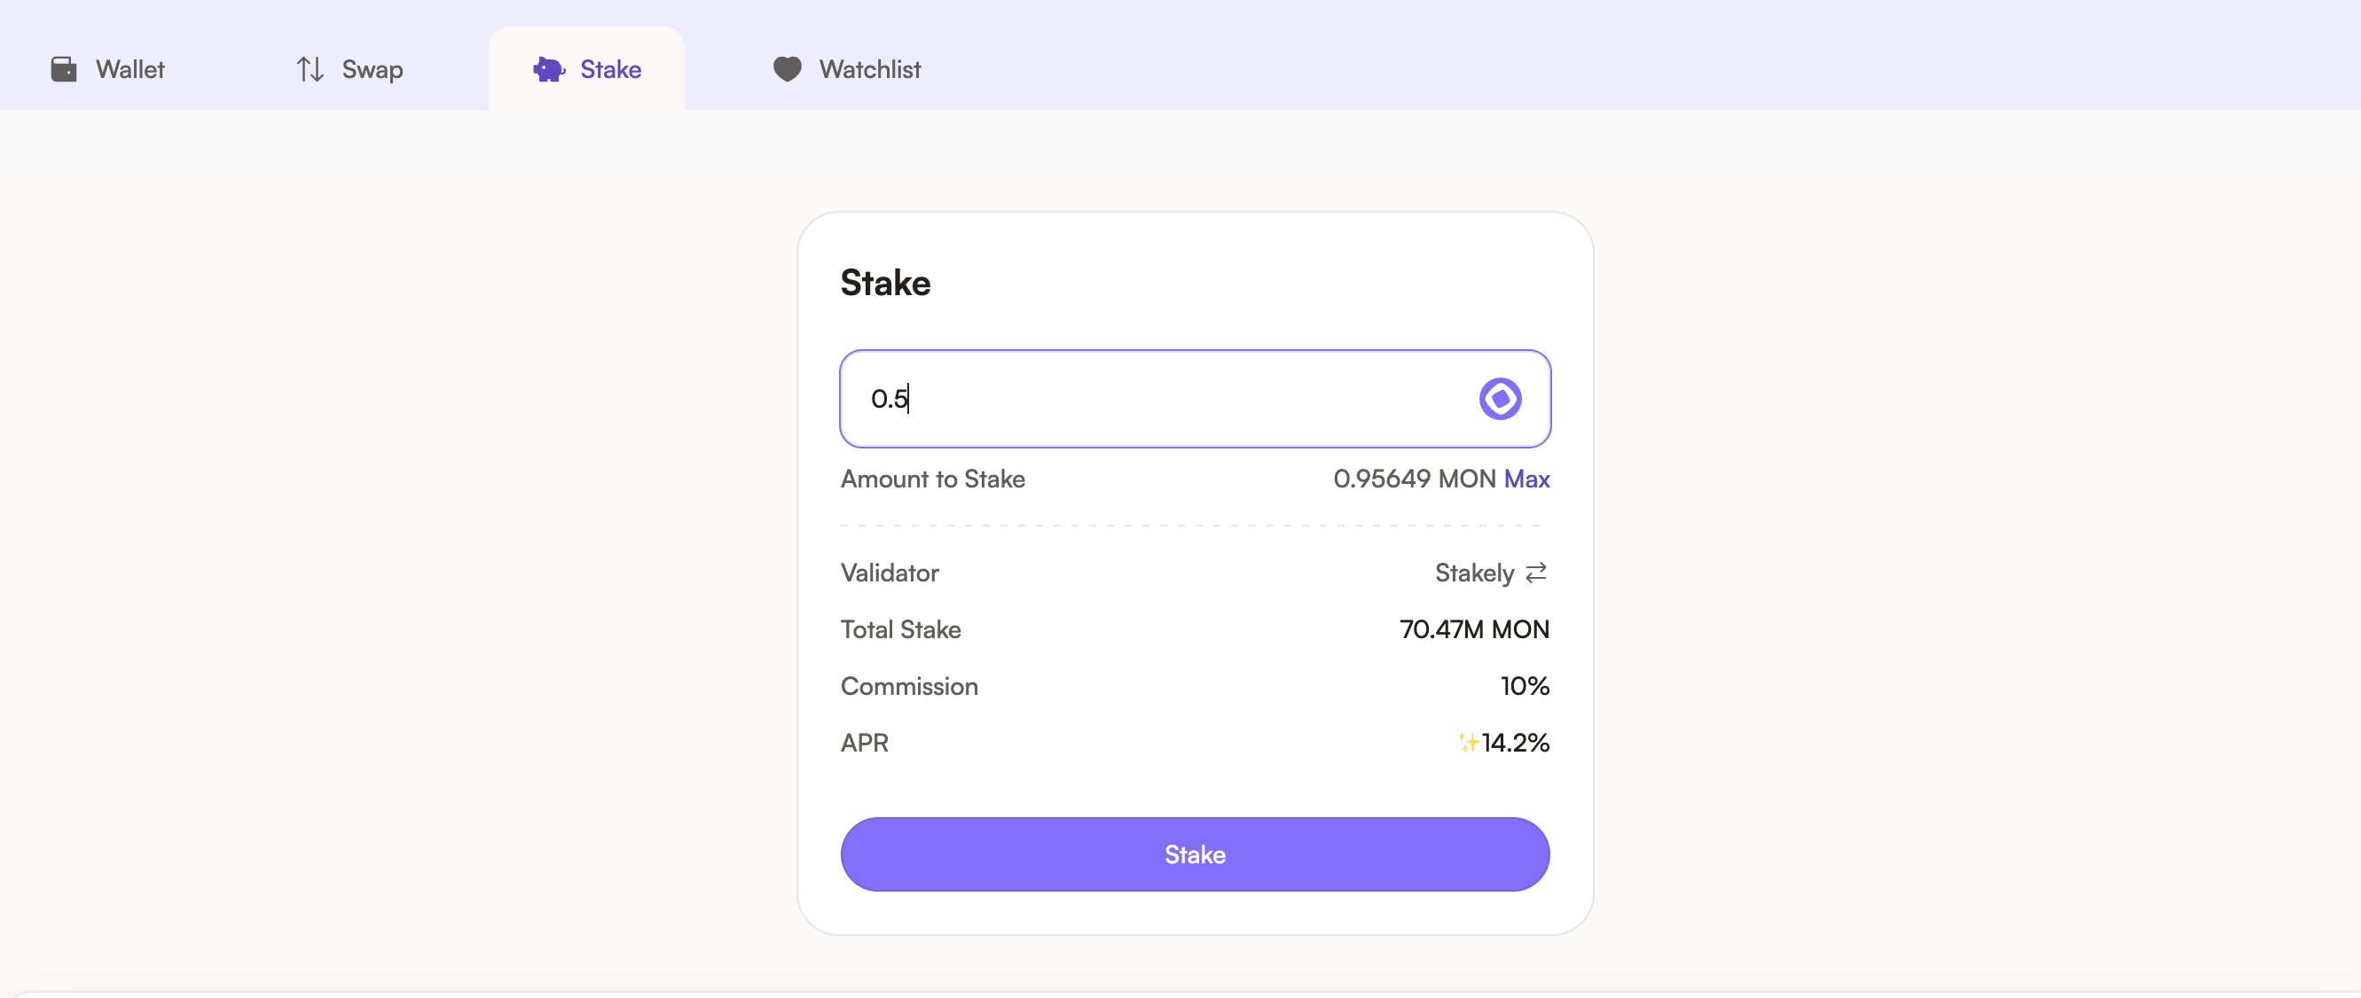Screen dimensions: 2361x998
Task: Click Max to stake your full balance
Action: [x=1527, y=479]
